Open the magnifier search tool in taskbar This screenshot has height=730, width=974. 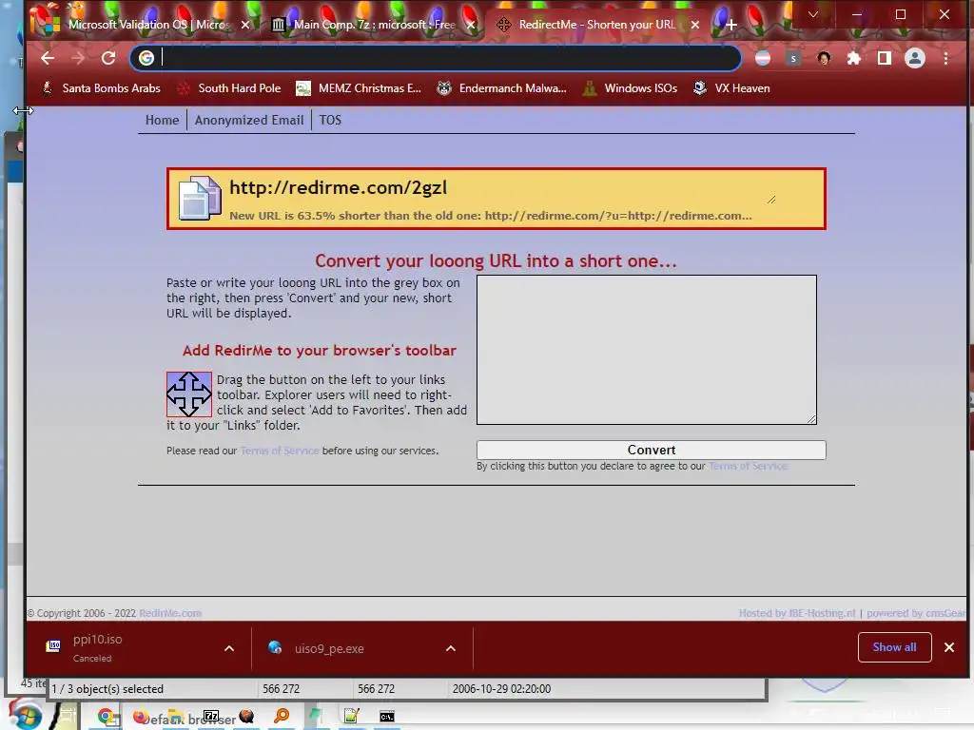pyautogui.click(x=282, y=717)
